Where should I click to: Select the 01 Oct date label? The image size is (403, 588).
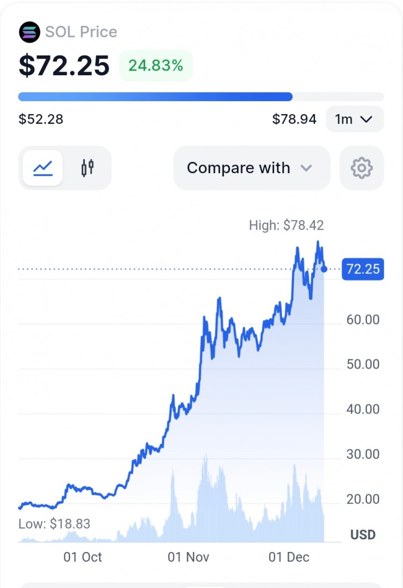83,557
